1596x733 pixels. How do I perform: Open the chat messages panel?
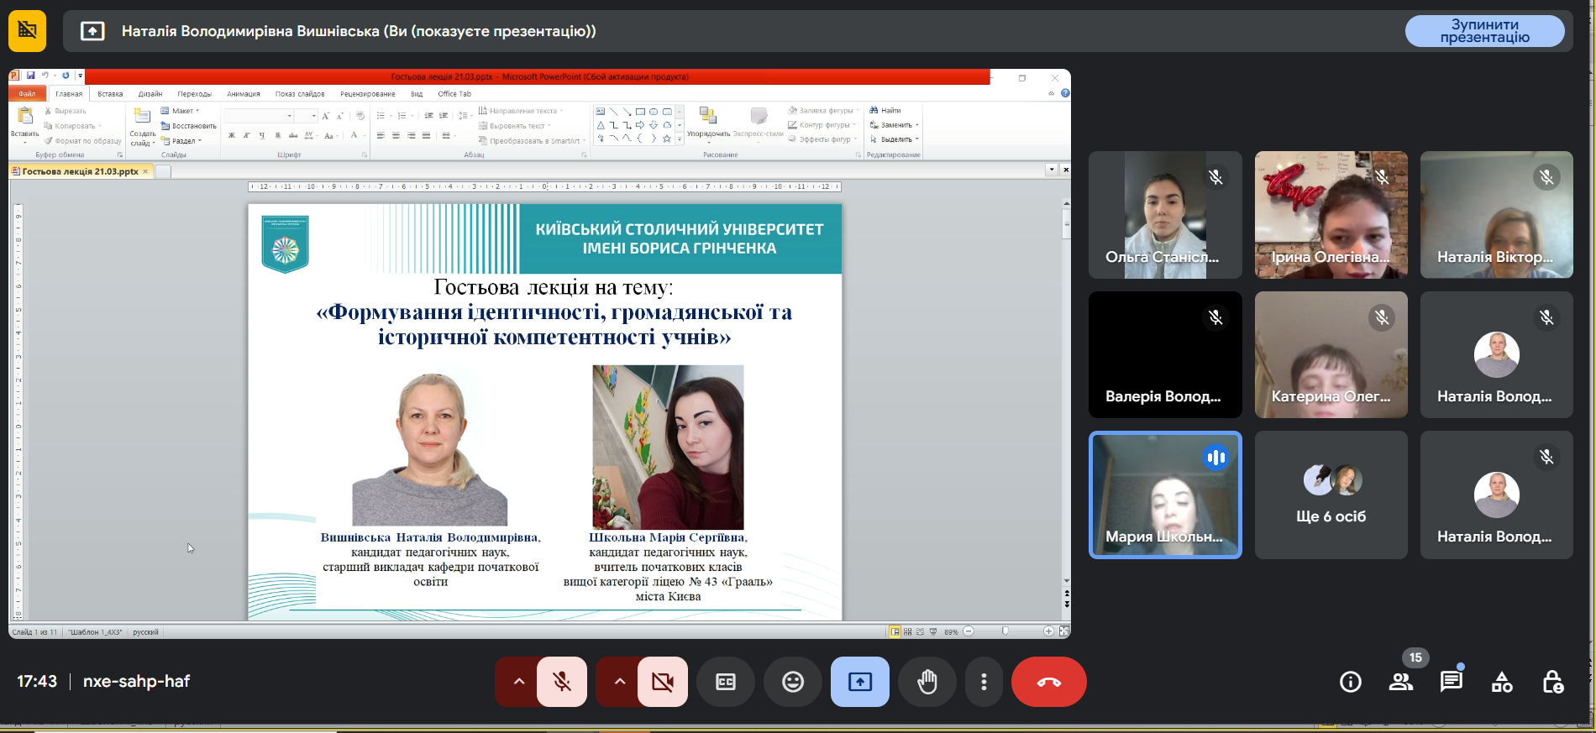pos(1451,682)
